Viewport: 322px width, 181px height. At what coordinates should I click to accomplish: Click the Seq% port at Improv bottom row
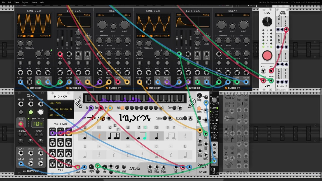(x=150, y=167)
